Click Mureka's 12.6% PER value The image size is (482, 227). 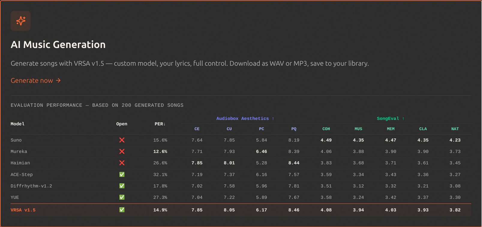click(x=160, y=151)
